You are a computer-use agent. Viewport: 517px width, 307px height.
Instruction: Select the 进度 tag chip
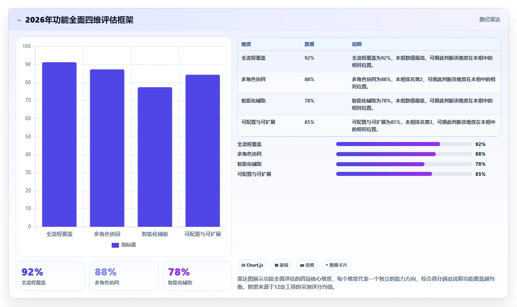point(307,265)
